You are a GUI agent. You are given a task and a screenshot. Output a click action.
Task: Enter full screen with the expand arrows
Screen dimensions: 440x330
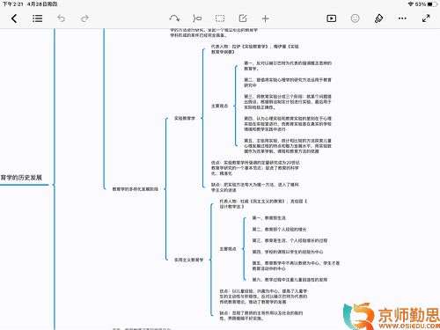pos(426,18)
